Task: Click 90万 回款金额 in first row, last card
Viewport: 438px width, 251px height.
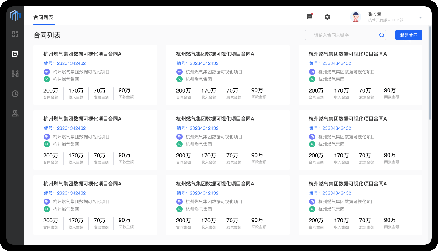Action: coord(392,93)
